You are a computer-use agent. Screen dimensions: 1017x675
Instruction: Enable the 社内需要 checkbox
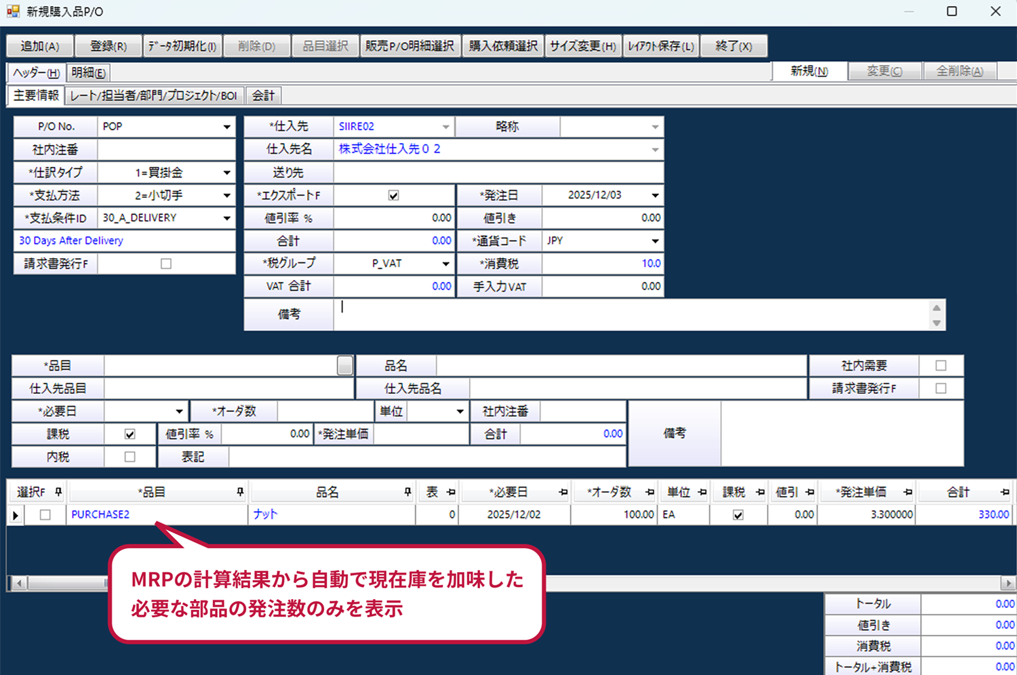click(940, 366)
